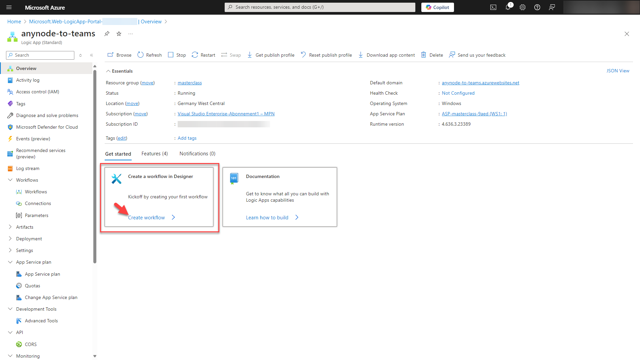Mark anynode-to-teams as favorite with star
This screenshot has height=360, width=640.
click(x=119, y=34)
